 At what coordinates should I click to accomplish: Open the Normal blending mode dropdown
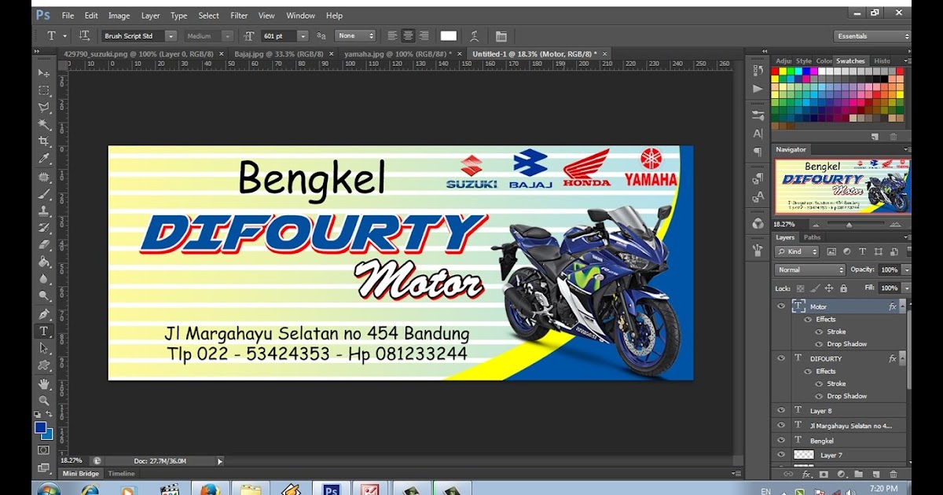[809, 269]
